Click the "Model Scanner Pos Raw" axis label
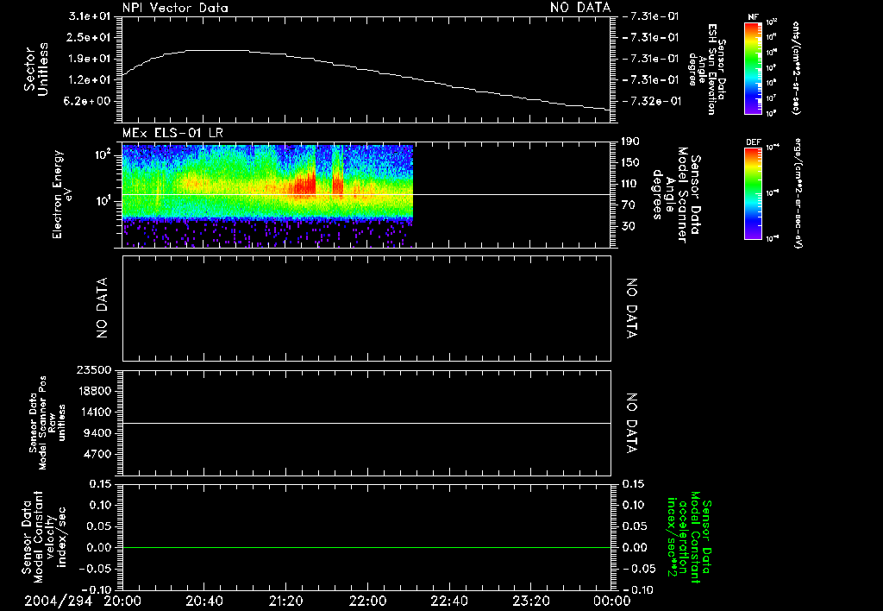The height and width of the screenshot is (611, 883). tap(47, 423)
